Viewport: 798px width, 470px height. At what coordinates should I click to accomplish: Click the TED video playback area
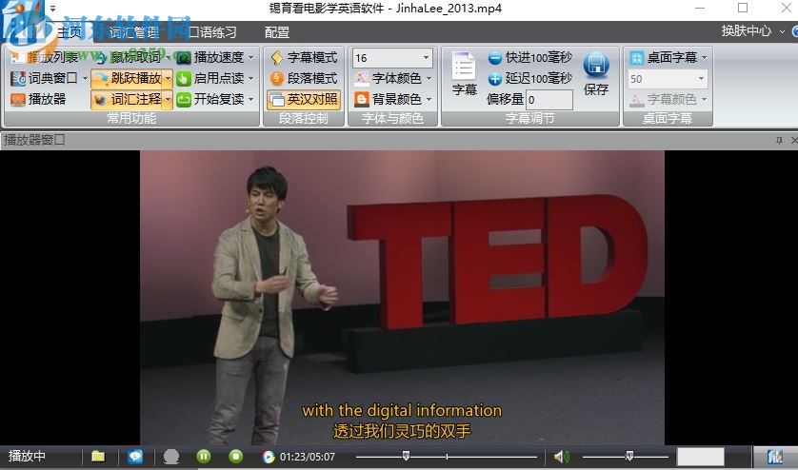pos(402,298)
